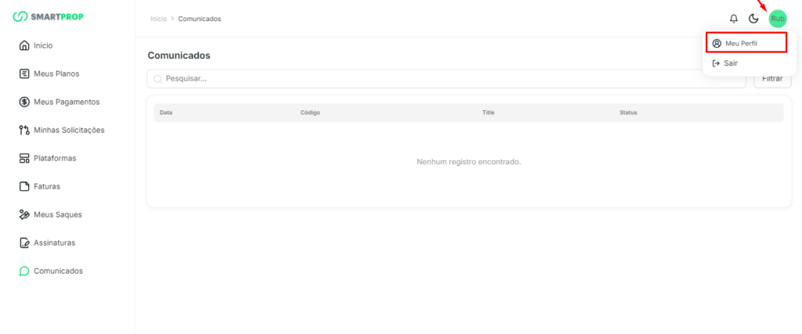
Task: Toggle dark mode moon icon
Action: (x=753, y=19)
